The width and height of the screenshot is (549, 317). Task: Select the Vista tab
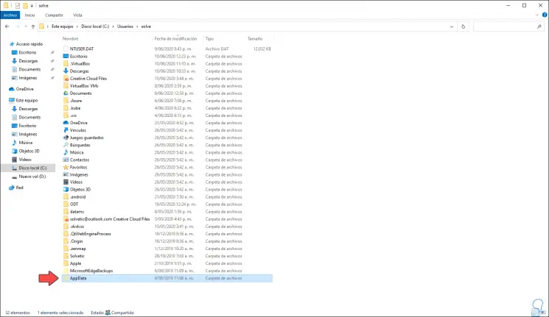click(77, 15)
